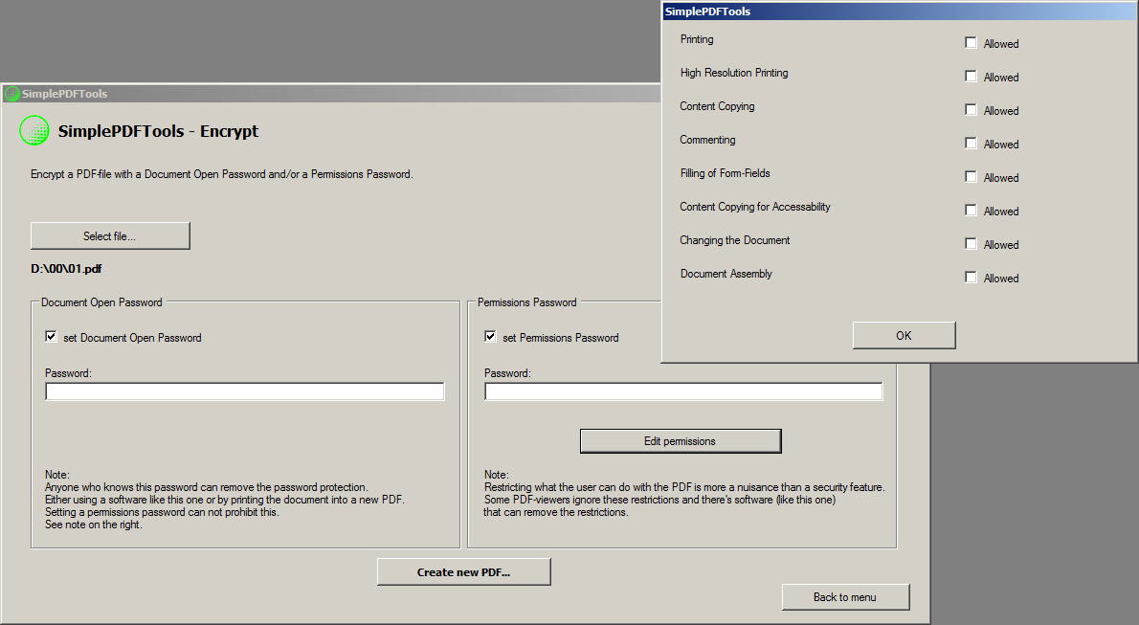Viewport: 1139px width, 625px height.
Task: Click the SimplePDFTools - Encrypt heading
Action: pyautogui.click(x=158, y=131)
